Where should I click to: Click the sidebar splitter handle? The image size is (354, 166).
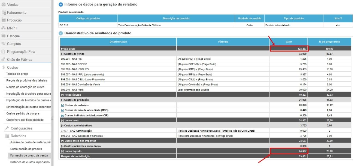tap(52, 119)
